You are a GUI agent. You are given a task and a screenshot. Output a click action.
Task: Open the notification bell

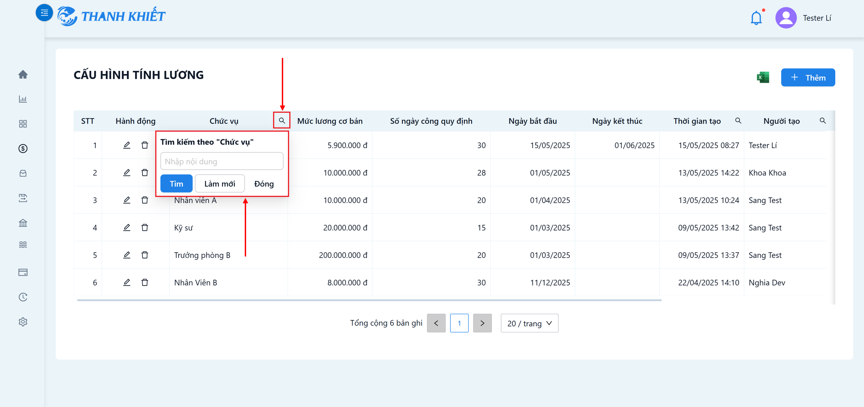coord(756,17)
